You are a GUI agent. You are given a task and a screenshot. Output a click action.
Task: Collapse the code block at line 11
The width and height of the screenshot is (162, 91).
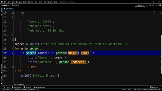[x=13, y=17]
